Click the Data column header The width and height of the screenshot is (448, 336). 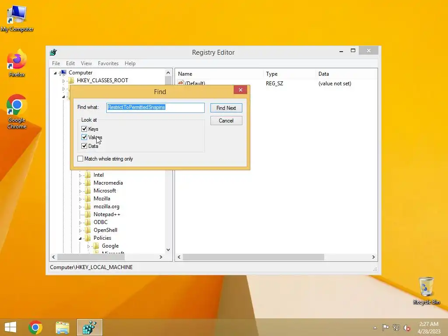pyautogui.click(x=346, y=73)
